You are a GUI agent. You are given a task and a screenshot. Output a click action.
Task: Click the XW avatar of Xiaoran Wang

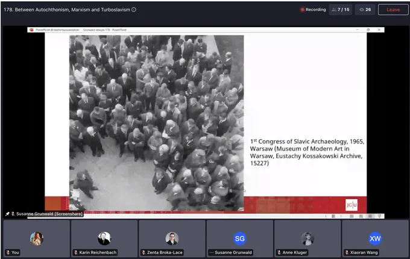(x=375, y=239)
